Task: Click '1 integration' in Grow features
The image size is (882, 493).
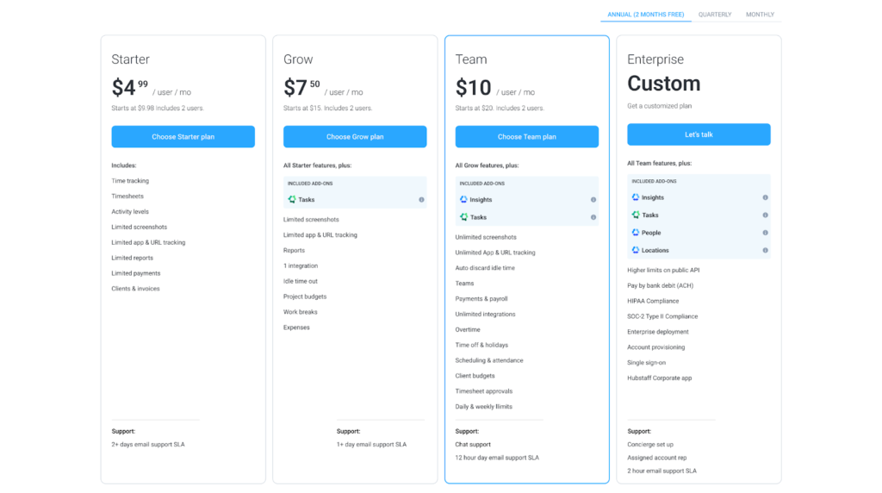Action: (x=301, y=265)
